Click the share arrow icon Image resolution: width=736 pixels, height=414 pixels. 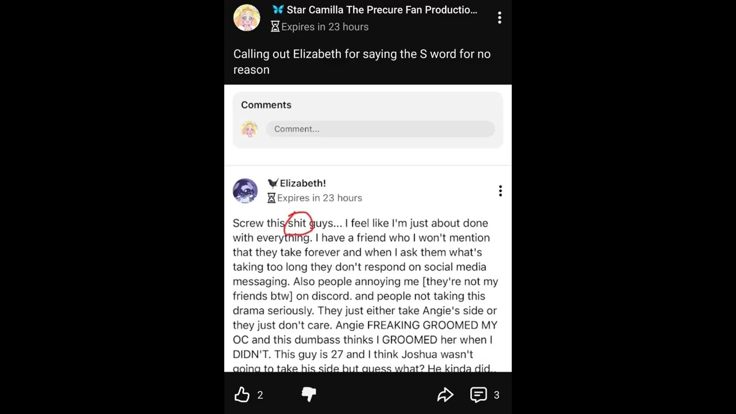click(x=446, y=394)
